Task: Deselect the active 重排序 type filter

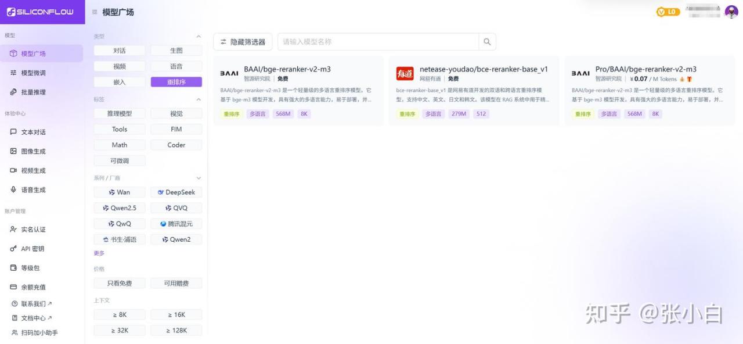Action: 176,82
